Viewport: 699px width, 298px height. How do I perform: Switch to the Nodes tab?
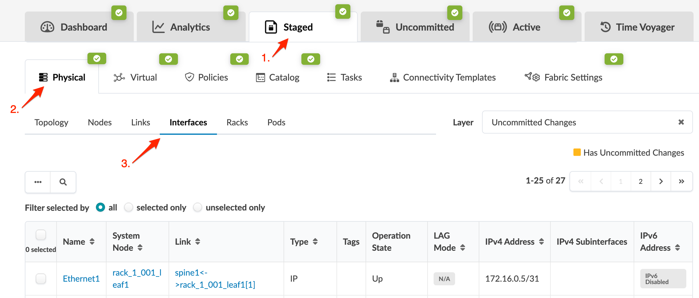click(100, 122)
